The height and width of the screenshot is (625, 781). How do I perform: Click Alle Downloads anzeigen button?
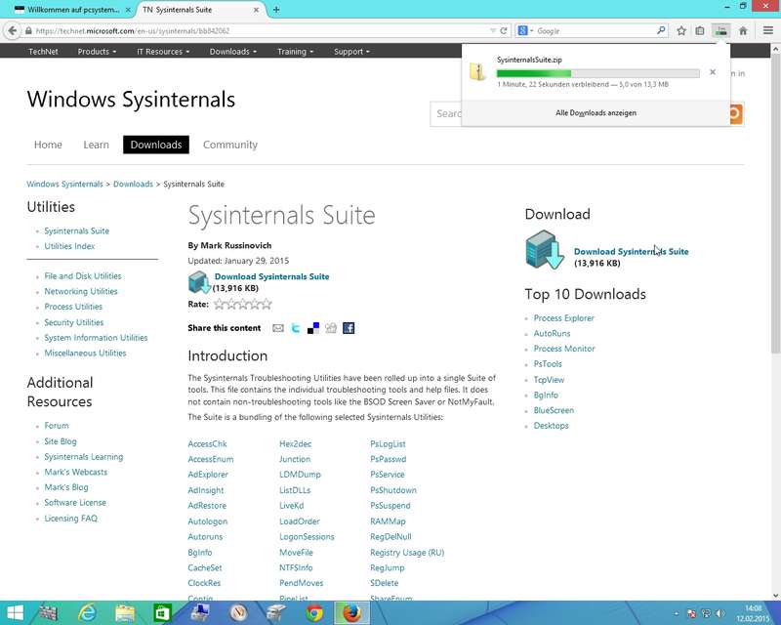tap(596, 112)
